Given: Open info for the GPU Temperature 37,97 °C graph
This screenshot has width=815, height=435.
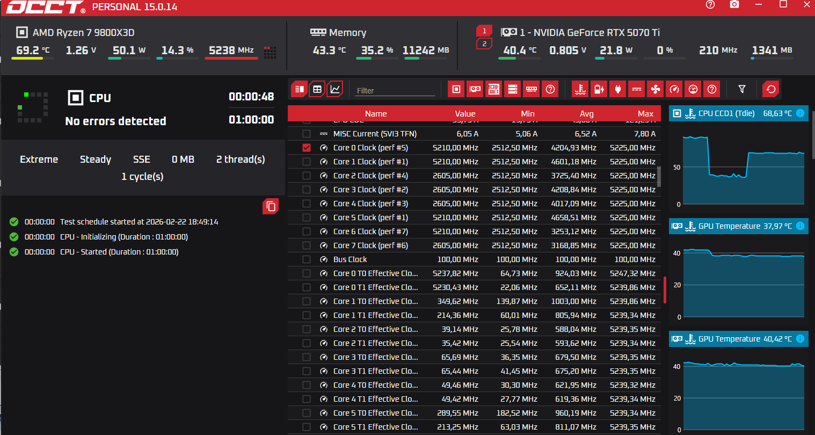Looking at the screenshot, I should 800,226.
